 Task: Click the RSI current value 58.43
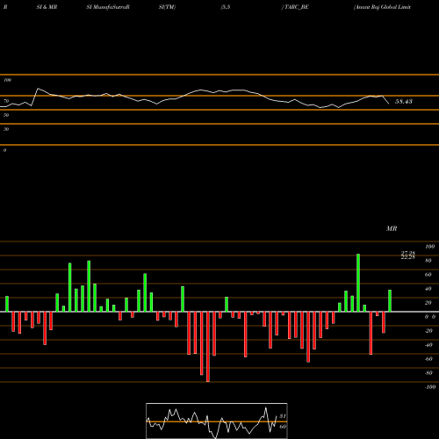[x=404, y=102]
